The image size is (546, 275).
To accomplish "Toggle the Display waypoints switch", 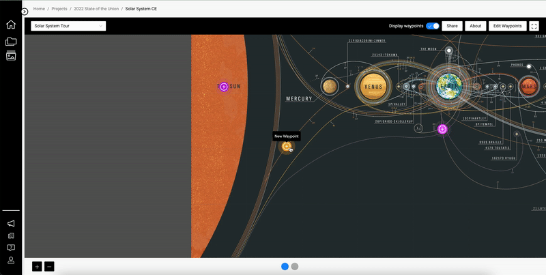I will [432, 26].
